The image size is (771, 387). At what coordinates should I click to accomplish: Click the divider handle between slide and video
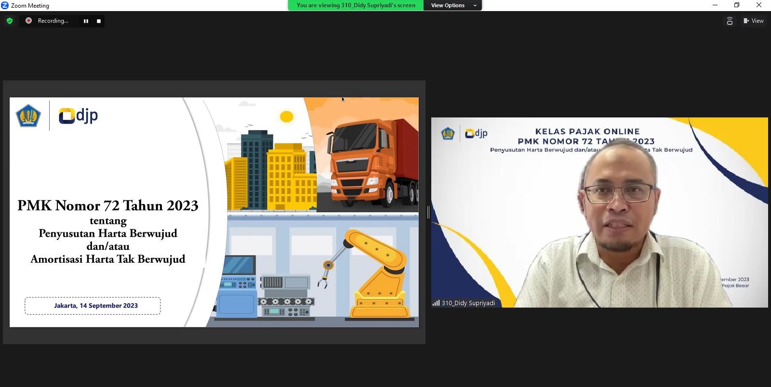(x=428, y=212)
